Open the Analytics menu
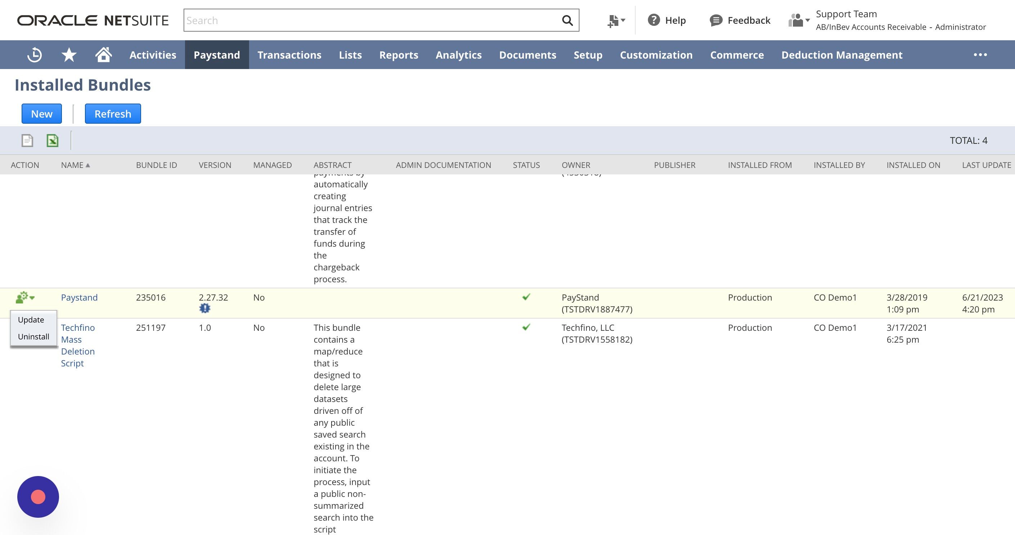The image size is (1015, 535). [x=459, y=55]
